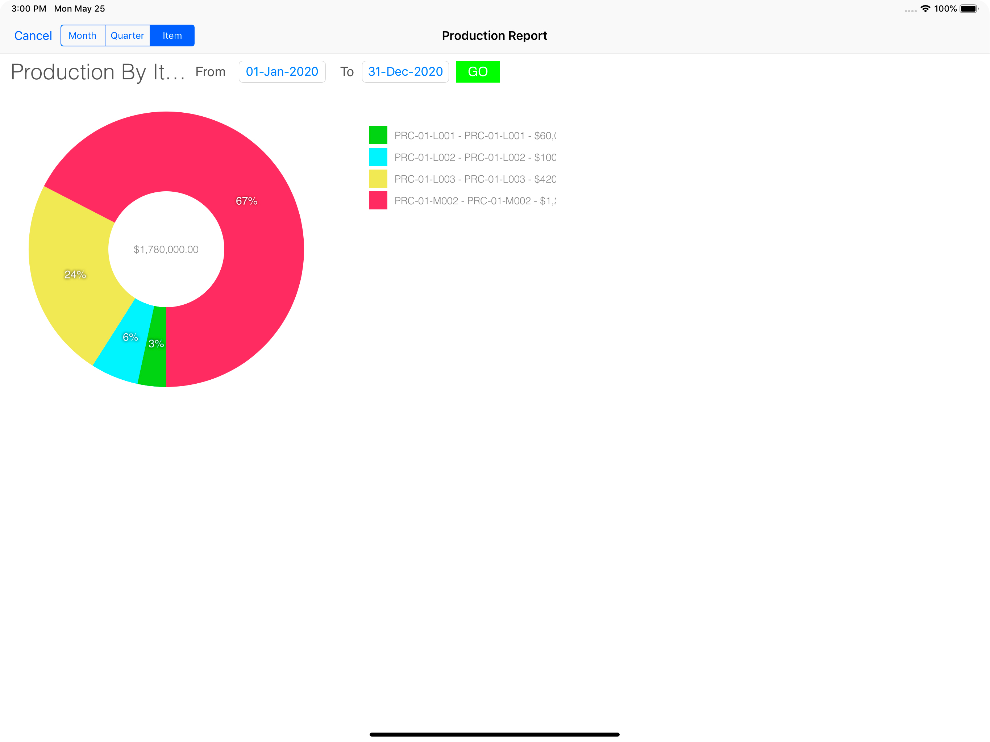
Task: Click the green PRC-01-L001 legend swatch
Action: coord(378,135)
